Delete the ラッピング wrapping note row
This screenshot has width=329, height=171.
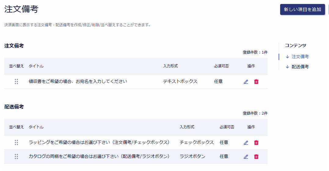tap(256, 143)
